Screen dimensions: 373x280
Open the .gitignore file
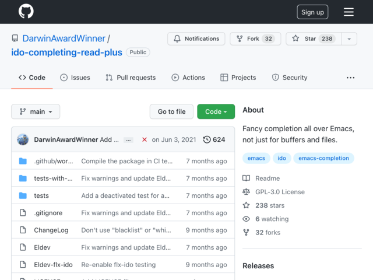point(48,213)
